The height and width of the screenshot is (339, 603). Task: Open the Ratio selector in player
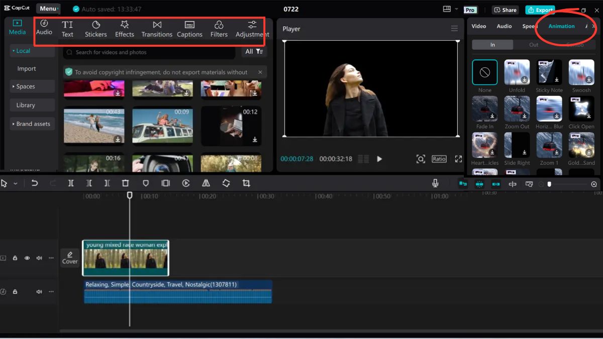(439, 159)
